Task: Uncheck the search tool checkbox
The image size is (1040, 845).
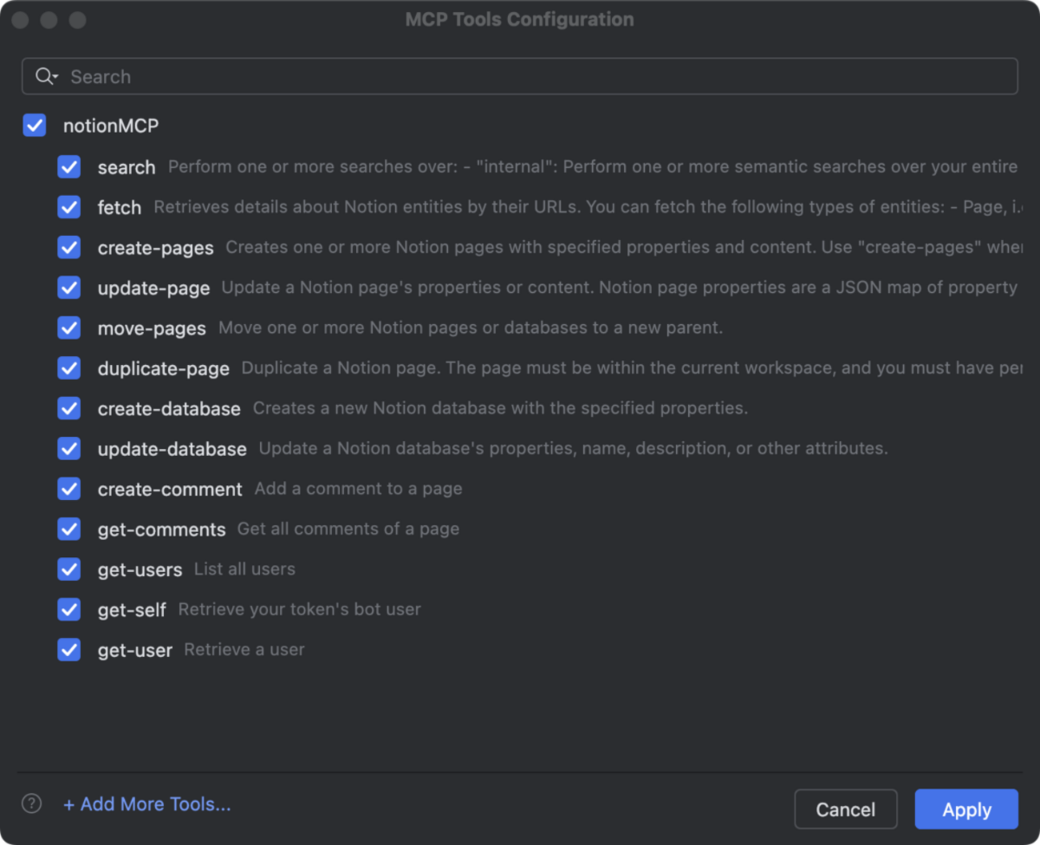Action: pos(69,166)
